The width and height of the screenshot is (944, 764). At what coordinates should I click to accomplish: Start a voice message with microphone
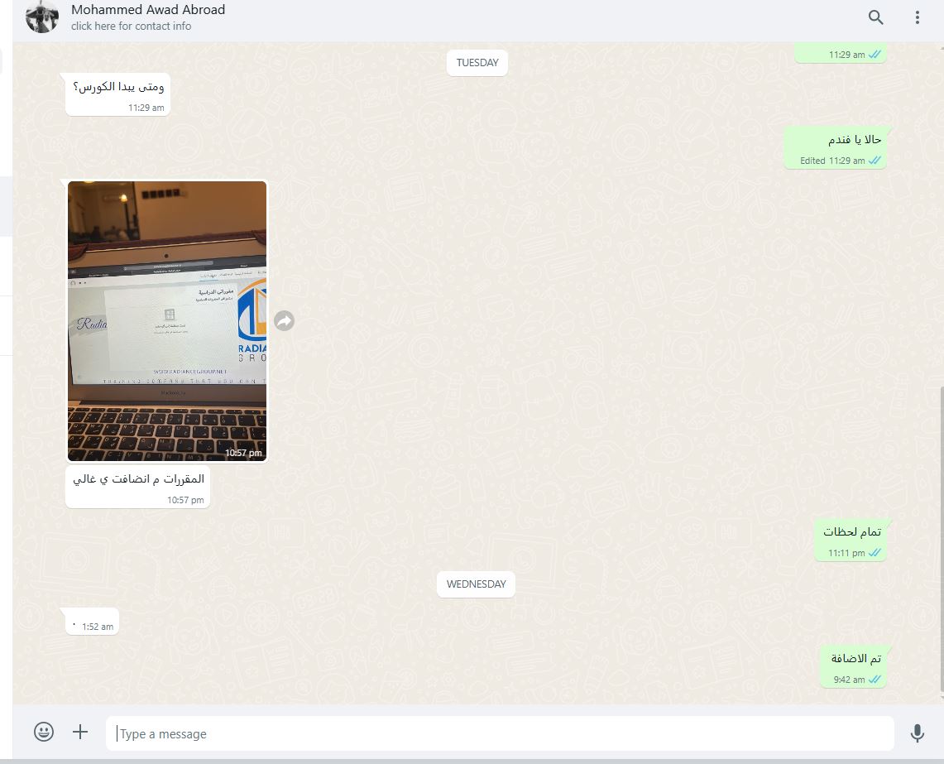tap(917, 733)
